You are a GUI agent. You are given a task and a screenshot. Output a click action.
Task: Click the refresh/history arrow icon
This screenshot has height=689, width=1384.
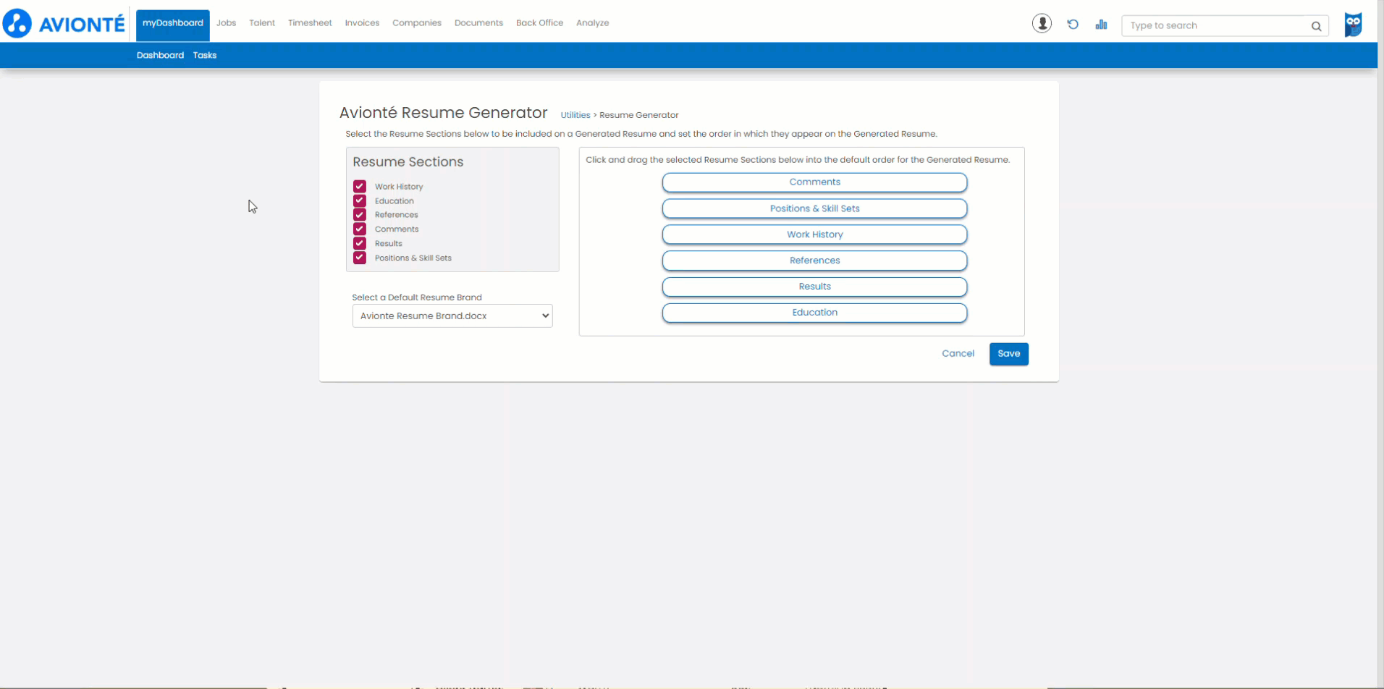(x=1073, y=25)
